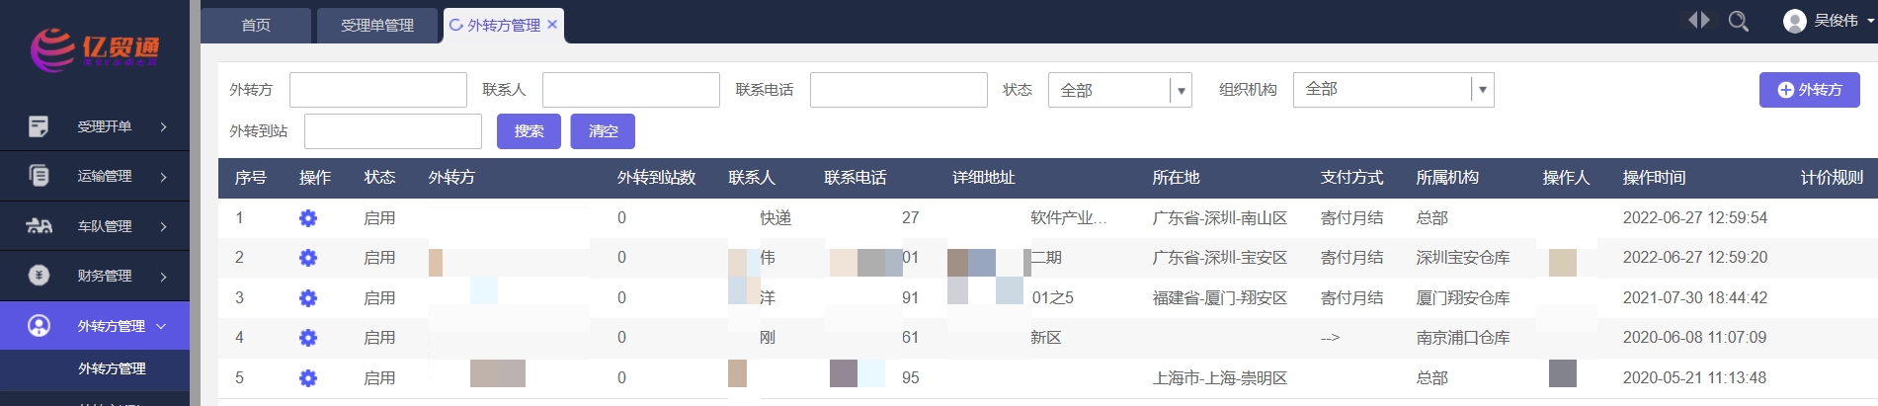The image size is (1878, 406).
Task: Switch to the 首页 tab
Action: click(x=256, y=26)
